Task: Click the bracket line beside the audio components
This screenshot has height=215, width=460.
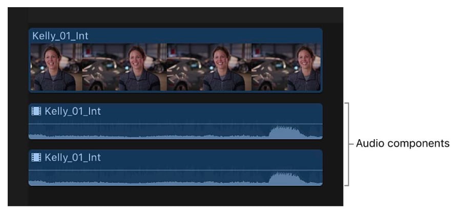Action: [x=348, y=144]
